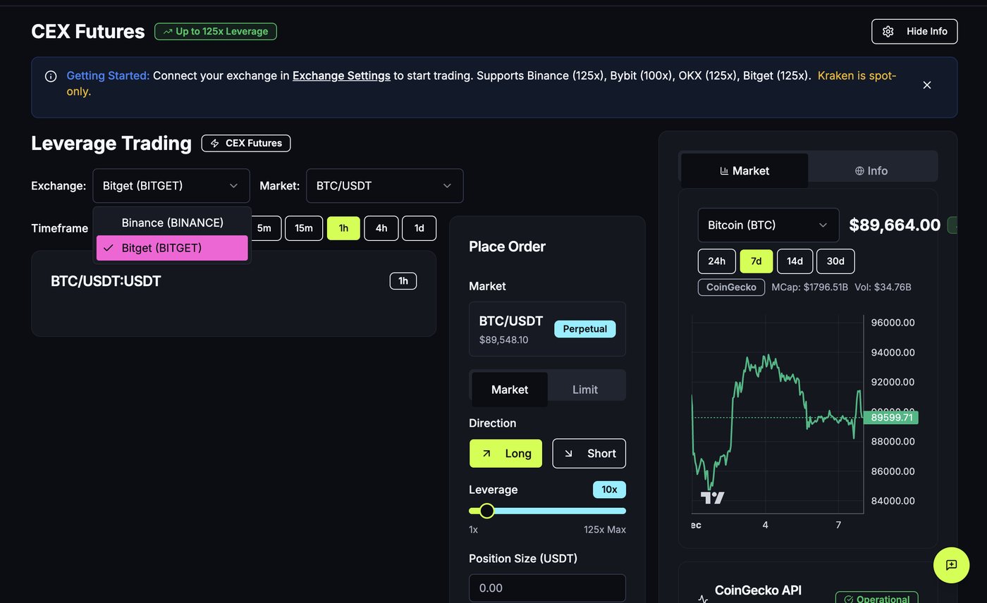
Task: Open the Info tab in side panel
Action: coord(871,170)
